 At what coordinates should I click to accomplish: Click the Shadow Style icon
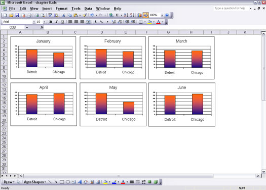tap(149, 182)
